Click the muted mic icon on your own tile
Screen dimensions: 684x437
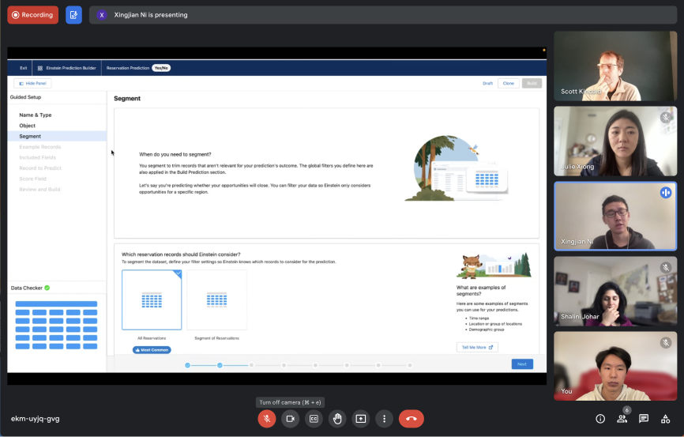coord(666,343)
